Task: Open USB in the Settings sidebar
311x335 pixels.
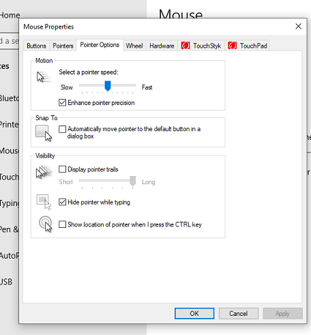Action: pyautogui.click(x=6, y=282)
